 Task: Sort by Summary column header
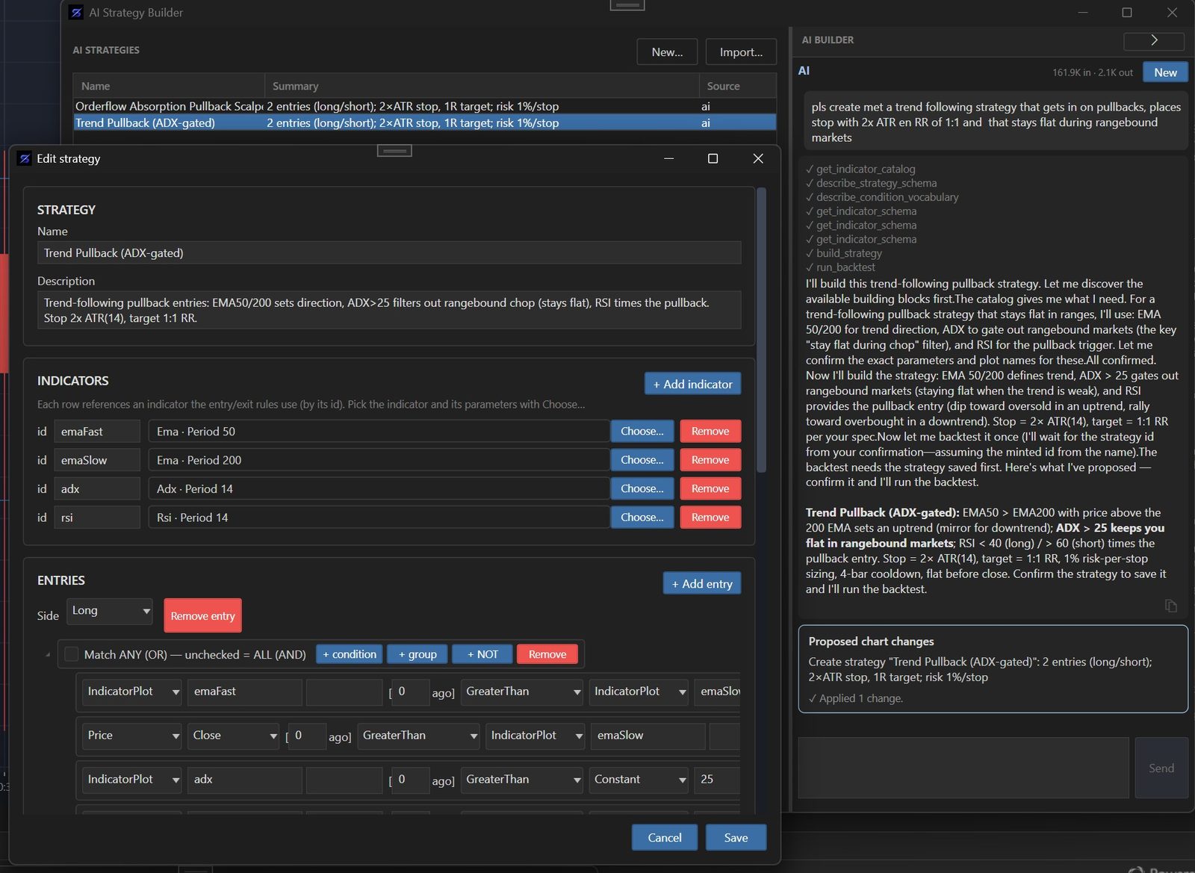(482, 86)
